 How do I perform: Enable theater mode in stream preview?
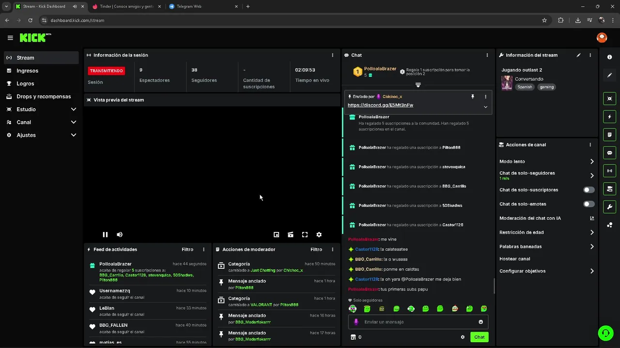point(291,234)
